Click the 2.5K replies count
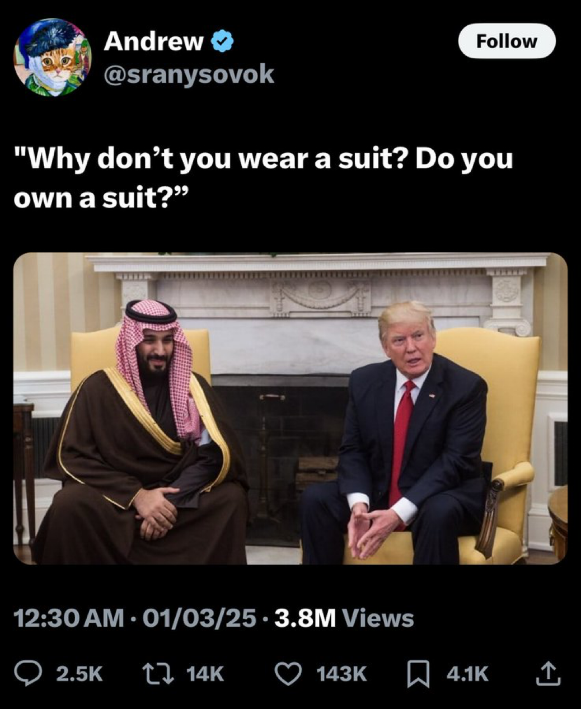Viewport: 581px width, 709px height. (x=79, y=674)
